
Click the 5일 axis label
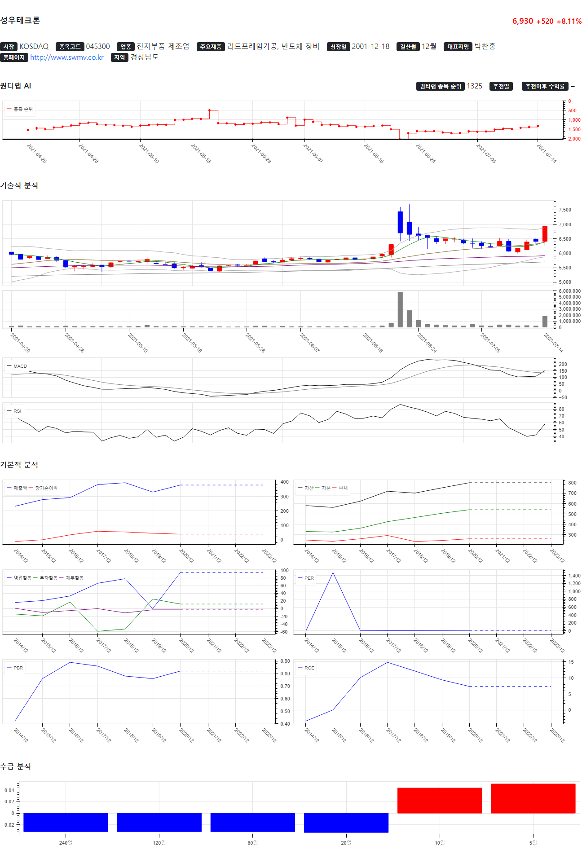tap(533, 843)
